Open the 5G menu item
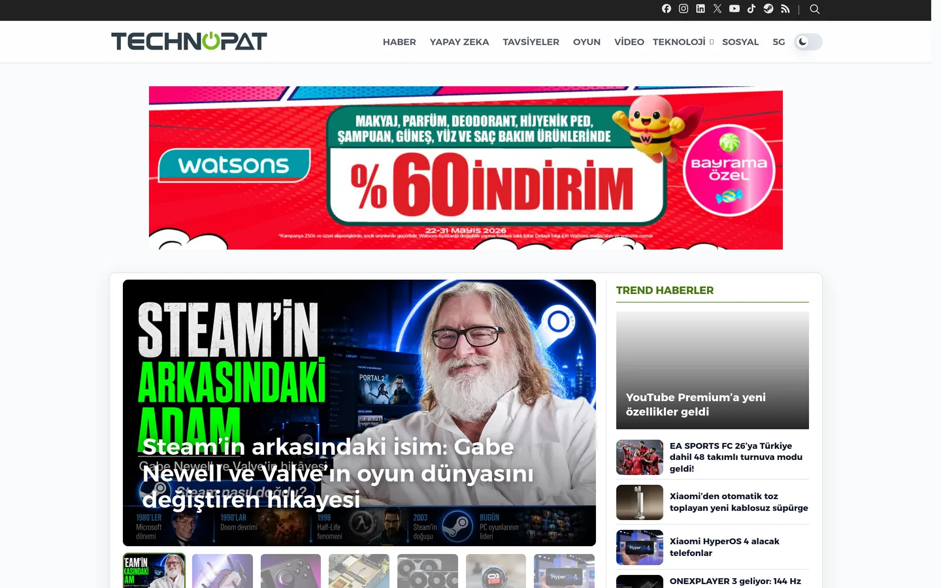 coord(779,42)
